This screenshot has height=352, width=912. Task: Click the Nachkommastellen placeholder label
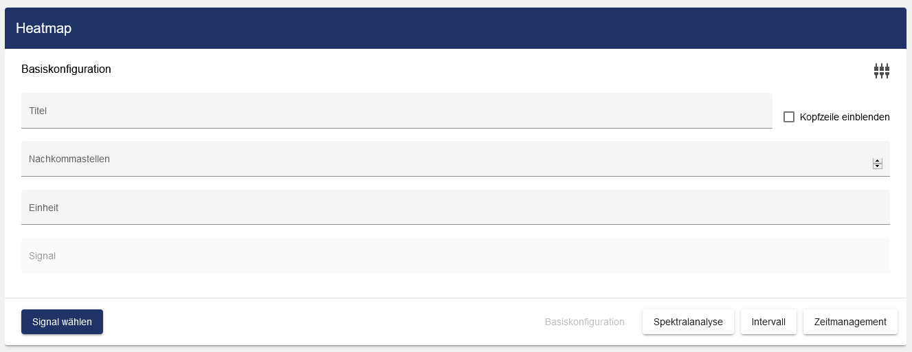(x=69, y=159)
